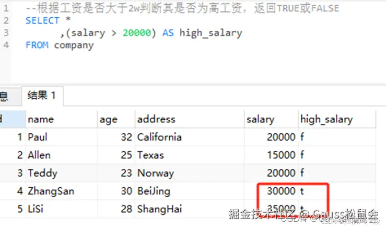This screenshot has width=386, height=228.
Task: Place cursor on the SELECT keyword
Action: pos(42,20)
